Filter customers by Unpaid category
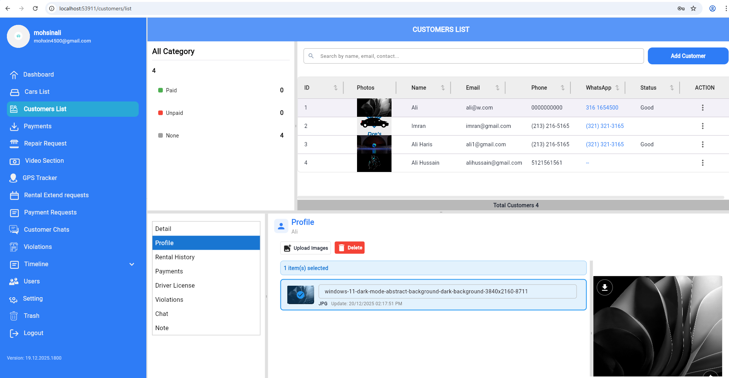 [x=174, y=113]
